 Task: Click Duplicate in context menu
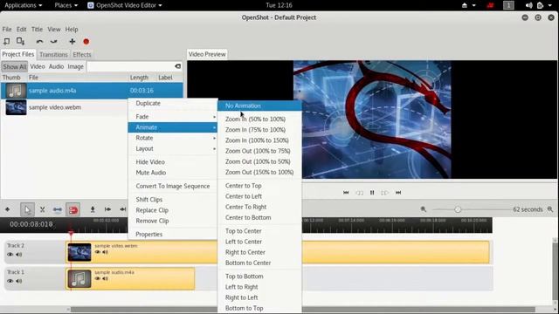(x=173, y=103)
